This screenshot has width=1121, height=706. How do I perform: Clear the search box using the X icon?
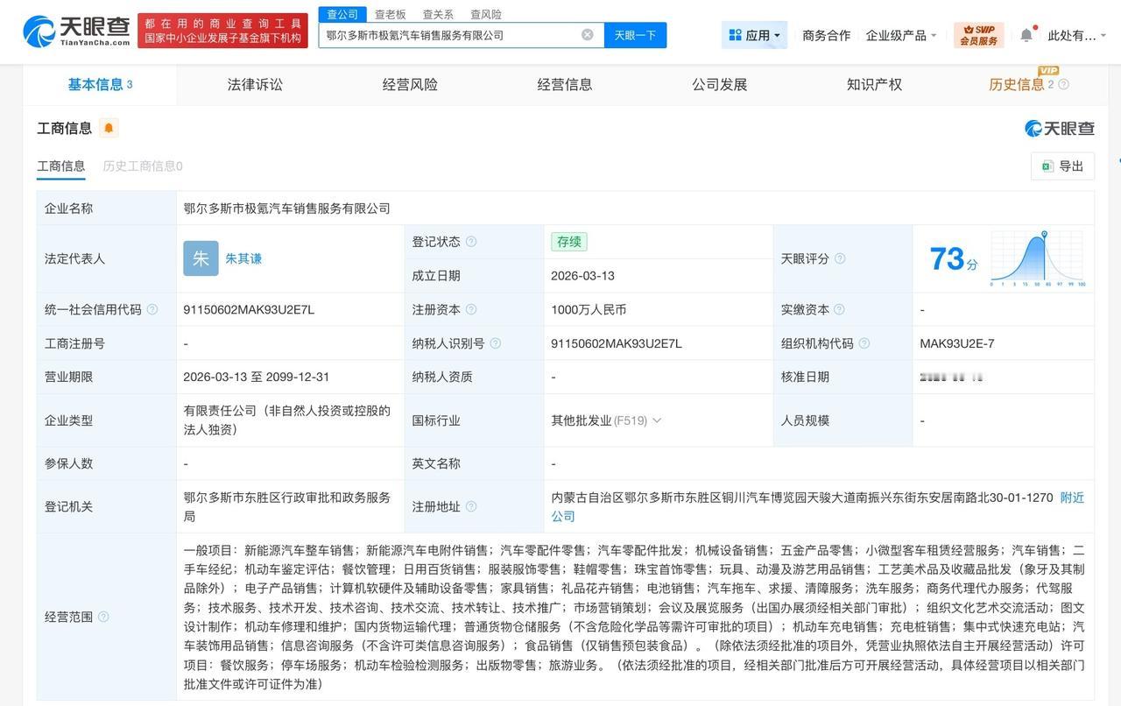586,34
